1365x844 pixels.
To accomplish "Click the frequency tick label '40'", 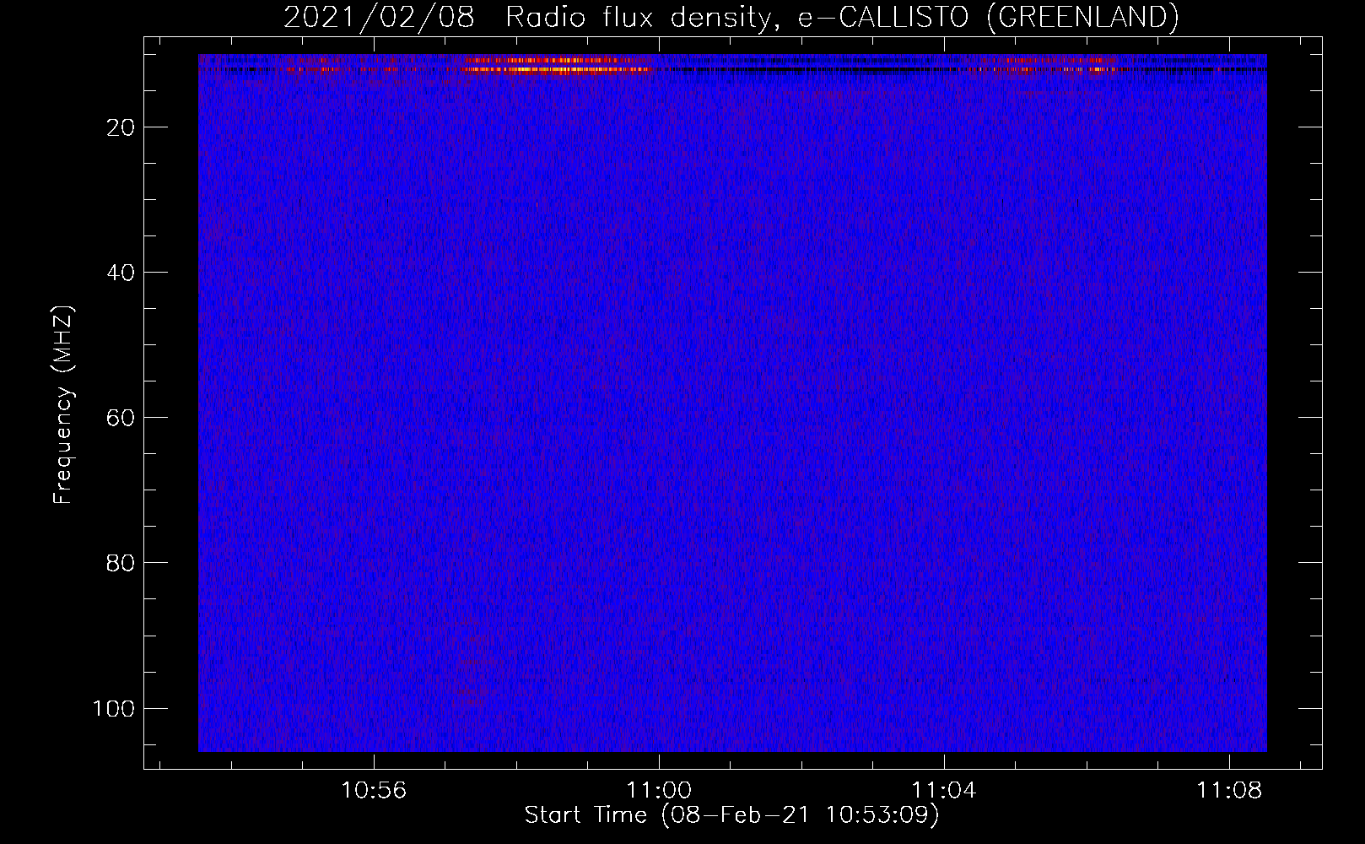I will point(121,273).
